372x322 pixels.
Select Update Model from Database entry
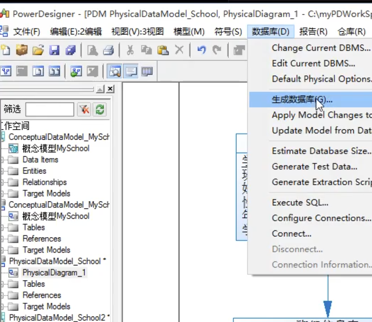point(311,130)
